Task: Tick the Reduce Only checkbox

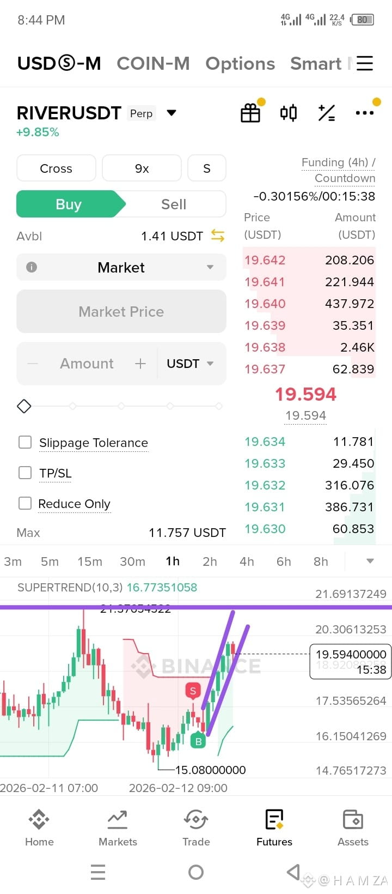Action: coord(25,503)
